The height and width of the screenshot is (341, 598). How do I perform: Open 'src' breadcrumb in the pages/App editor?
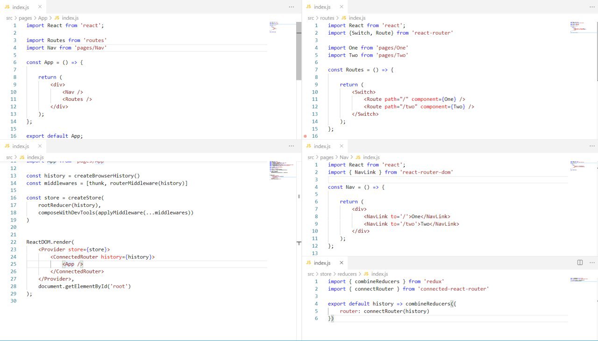pos(9,18)
